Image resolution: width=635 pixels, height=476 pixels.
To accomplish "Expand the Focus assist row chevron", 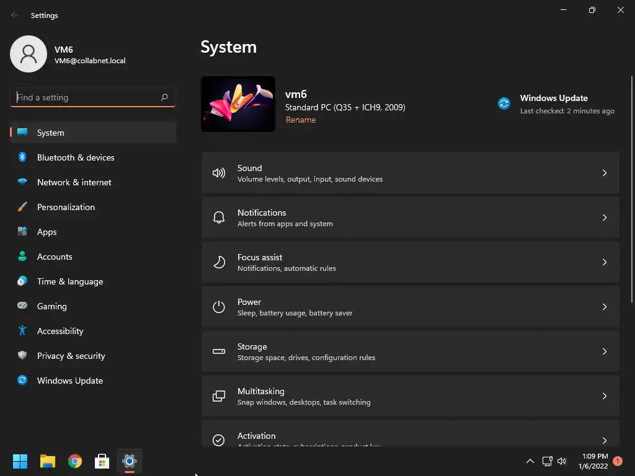I will [604, 262].
